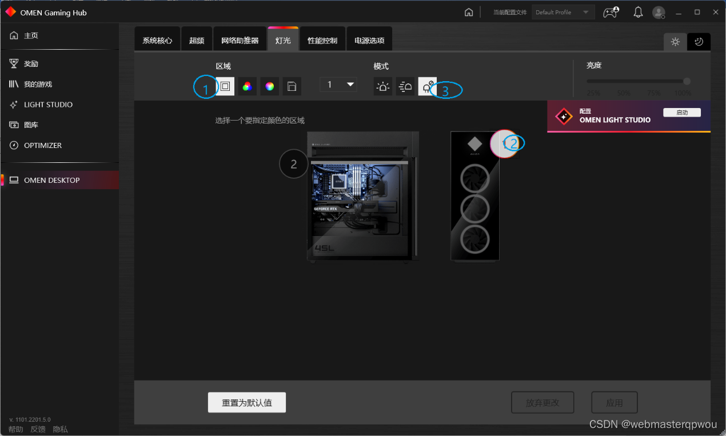This screenshot has width=726, height=436.
Task: Click the text 选择一个要指定颜色的区域
Action: 260,121
